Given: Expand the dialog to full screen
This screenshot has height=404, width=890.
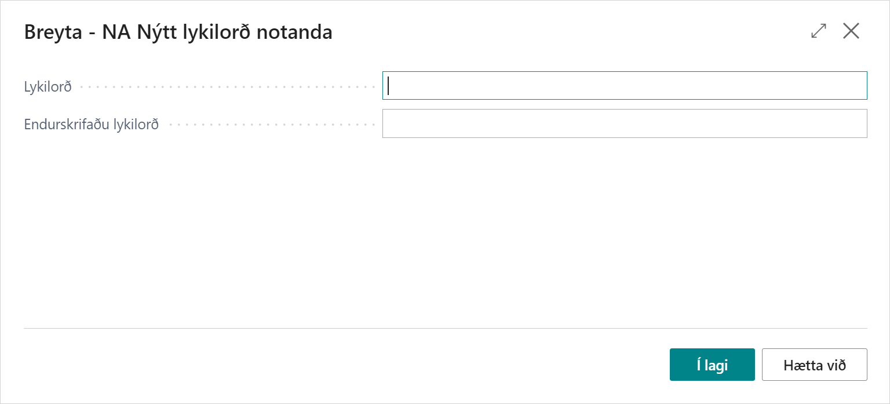Looking at the screenshot, I should [x=819, y=31].
